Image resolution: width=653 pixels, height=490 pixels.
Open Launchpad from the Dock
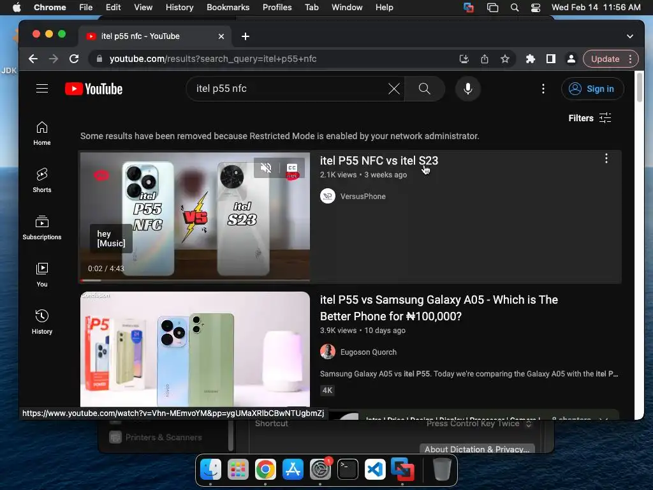[238, 469]
